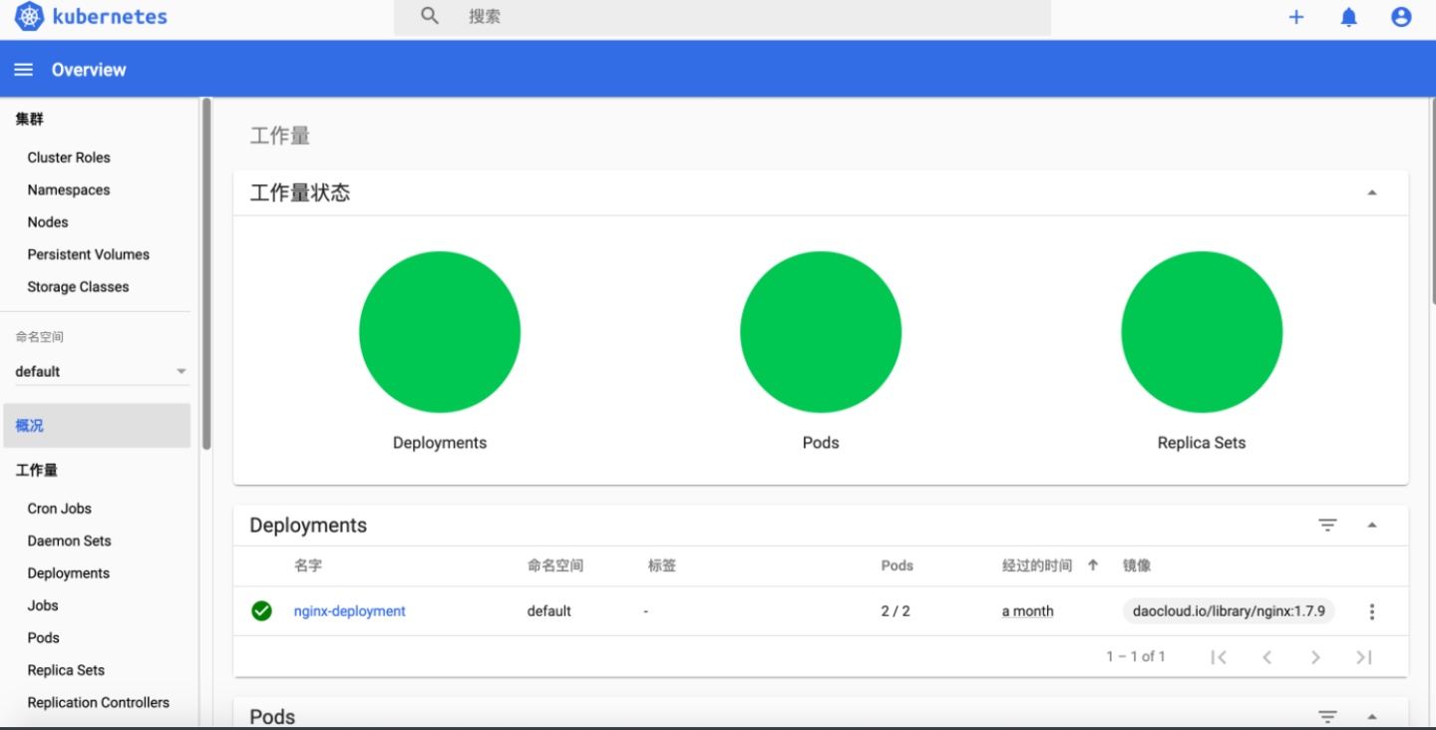Click the 命名空间 column header
This screenshot has width=1436, height=730.
[555, 565]
